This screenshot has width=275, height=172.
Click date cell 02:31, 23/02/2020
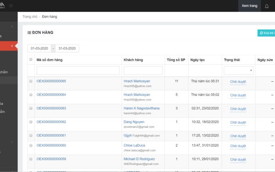pos(205,108)
